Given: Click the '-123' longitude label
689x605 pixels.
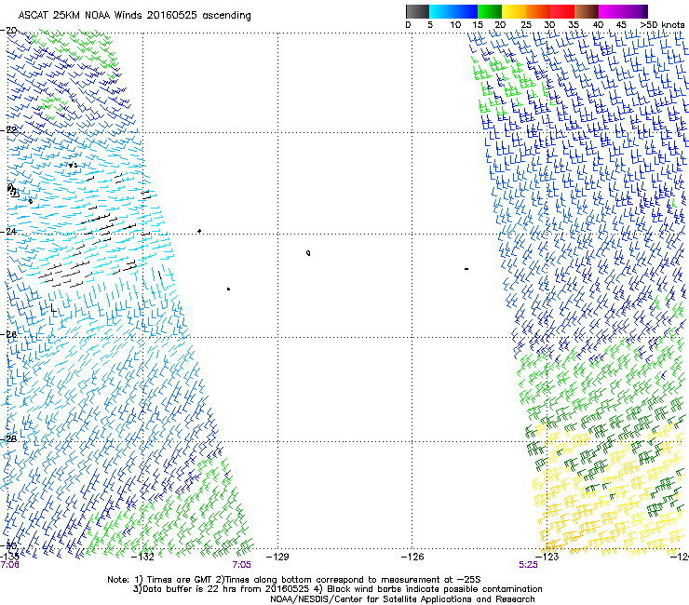Looking at the screenshot, I should click(547, 558).
